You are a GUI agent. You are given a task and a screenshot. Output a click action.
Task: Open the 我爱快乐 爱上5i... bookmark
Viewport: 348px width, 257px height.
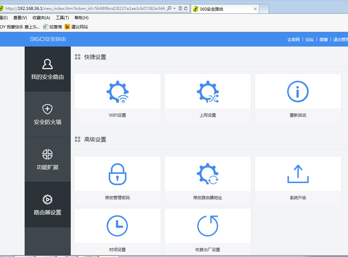point(20,27)
